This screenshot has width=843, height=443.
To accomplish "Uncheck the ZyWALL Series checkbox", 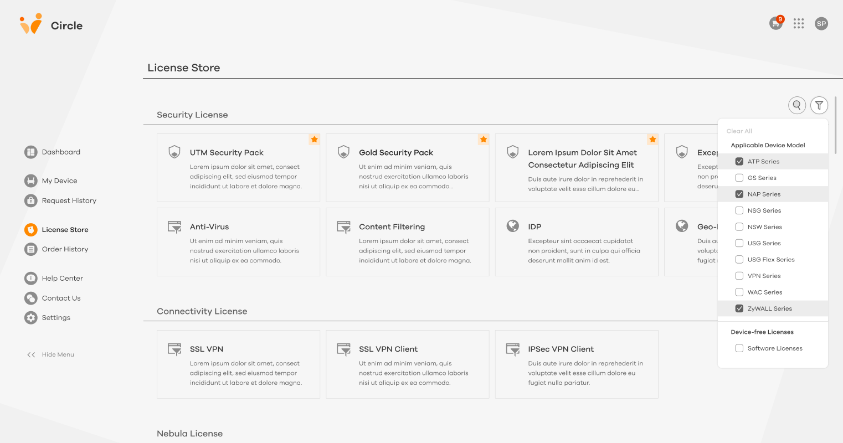I will pos(739,308).
